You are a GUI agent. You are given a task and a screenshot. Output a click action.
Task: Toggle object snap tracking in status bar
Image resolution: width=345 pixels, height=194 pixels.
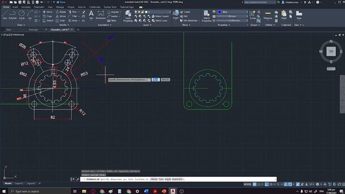tap(286, 184)
